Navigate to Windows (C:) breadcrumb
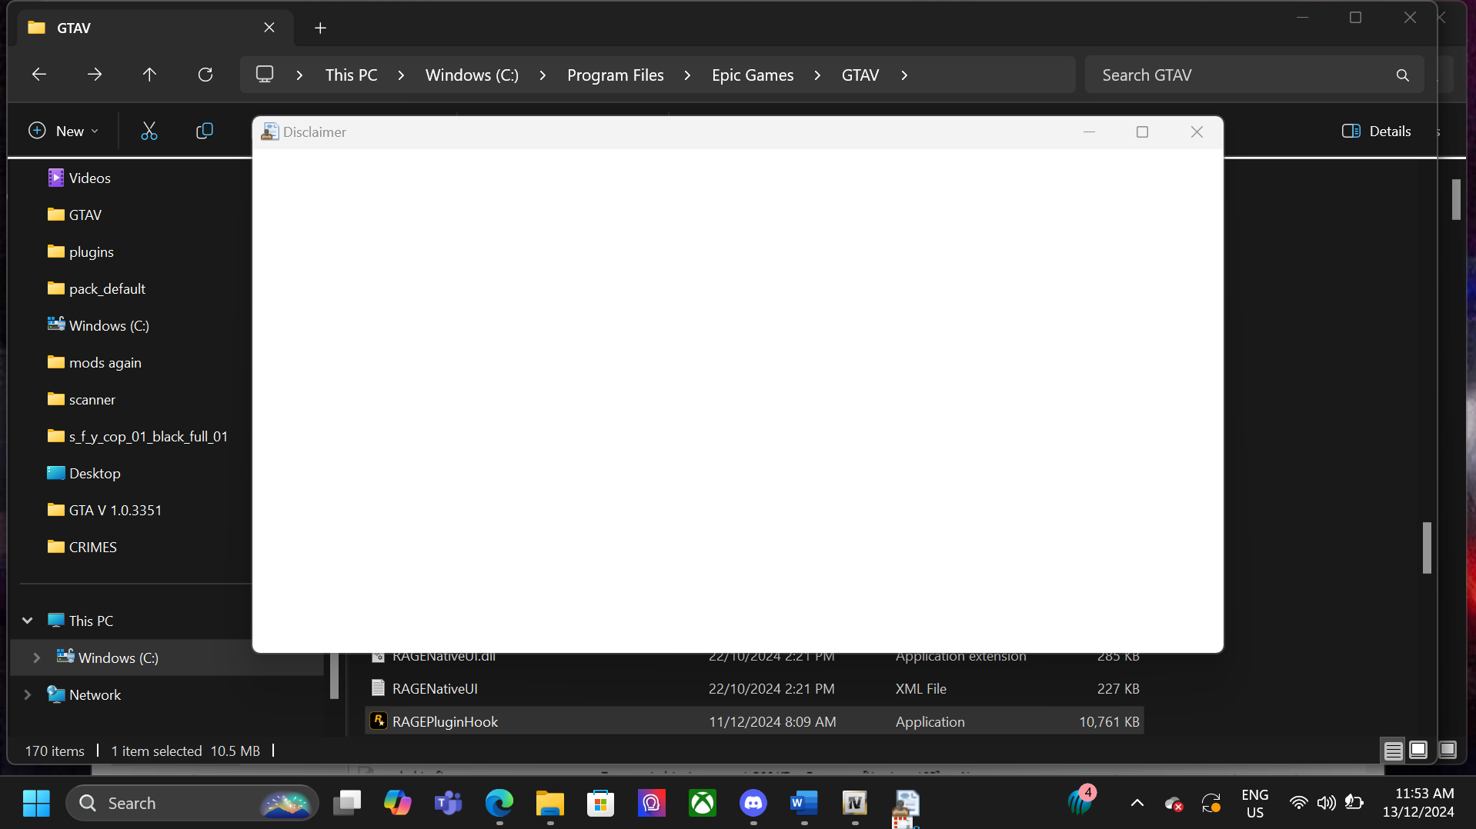The width and height of the screenshot is (1476, 829). [x=472, y=75]
